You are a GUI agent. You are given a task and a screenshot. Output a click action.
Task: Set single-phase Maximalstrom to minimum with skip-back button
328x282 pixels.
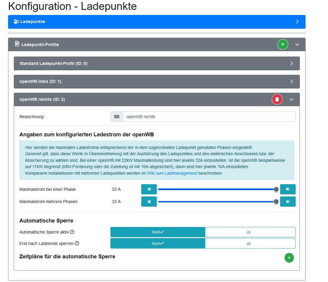pos(149,189)
